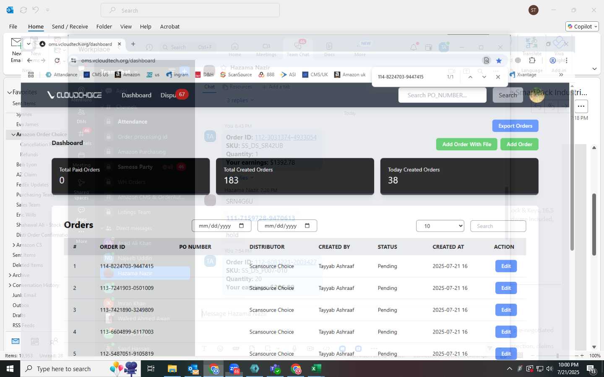The image size is (604, 377).
Task: Close the find-in-page bar
Action: click(498, 77)
